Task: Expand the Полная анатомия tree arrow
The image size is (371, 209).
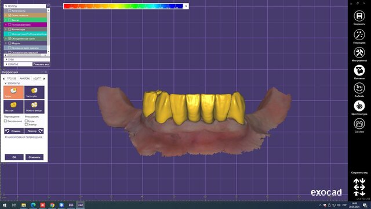Action: 6,24
